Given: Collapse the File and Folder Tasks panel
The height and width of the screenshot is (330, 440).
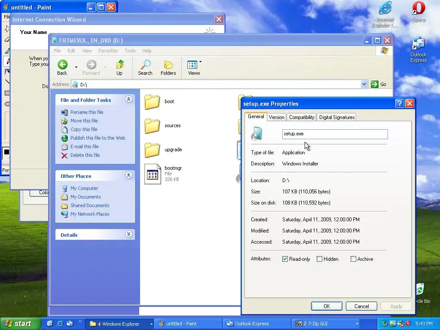Looking at the screenshot, I should [129, 99].
